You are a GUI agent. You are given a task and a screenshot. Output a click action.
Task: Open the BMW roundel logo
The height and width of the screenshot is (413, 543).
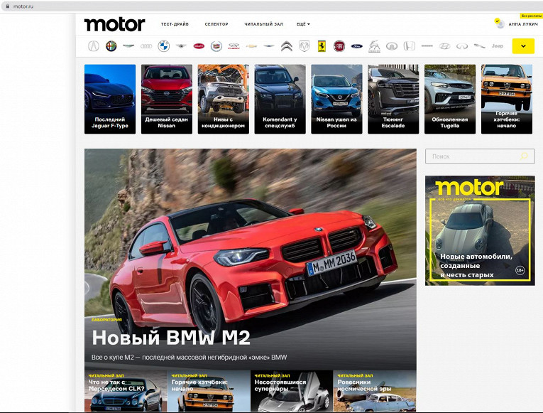pyautogui.click(x=163, y=45)
